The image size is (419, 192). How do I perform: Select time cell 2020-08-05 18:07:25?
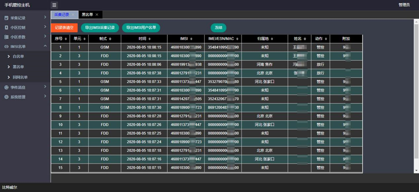[144, 133]
